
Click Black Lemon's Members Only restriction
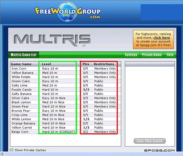(105, 102)
